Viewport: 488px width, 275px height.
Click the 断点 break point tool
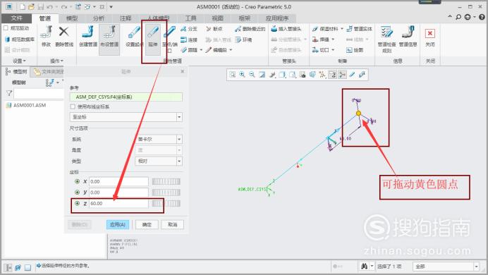[x=214, y=29]
